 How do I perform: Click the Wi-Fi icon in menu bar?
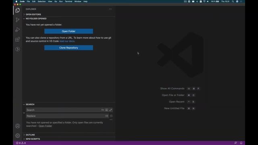[x=204, y=2]
